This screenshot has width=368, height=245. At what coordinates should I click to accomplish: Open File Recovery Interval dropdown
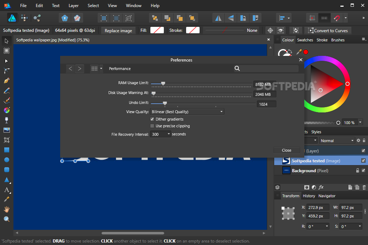pyautogui.click(x=160, y=134)
